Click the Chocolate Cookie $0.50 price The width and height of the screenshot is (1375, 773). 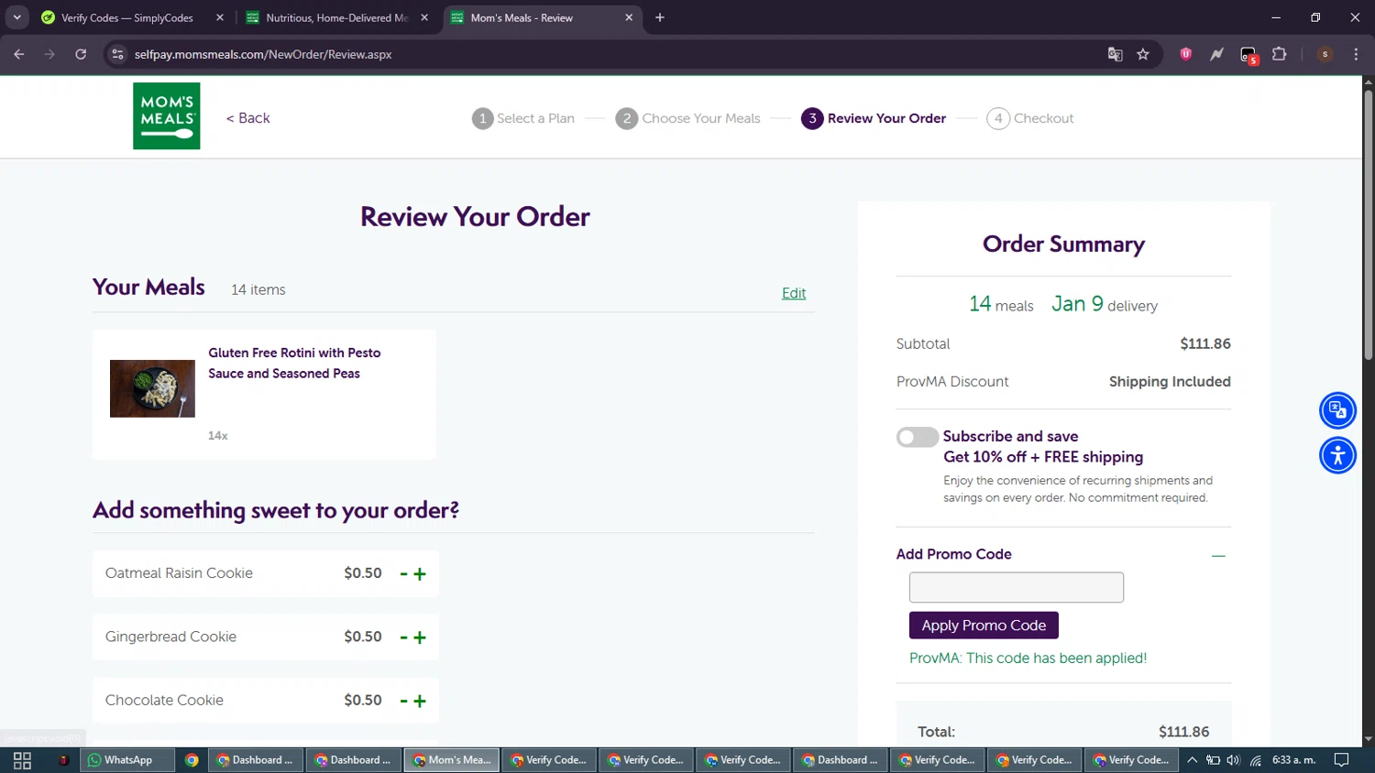(363, 701)
